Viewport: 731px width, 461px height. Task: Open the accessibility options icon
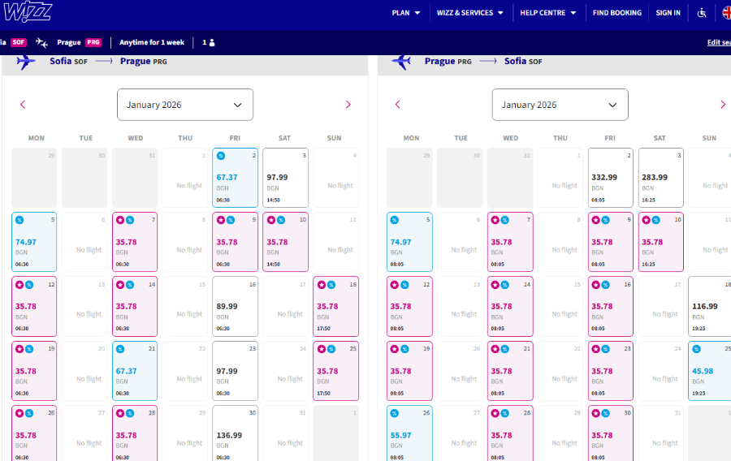(702, 13)
